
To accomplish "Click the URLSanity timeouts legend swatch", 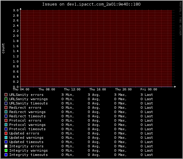I will [6, 103].
